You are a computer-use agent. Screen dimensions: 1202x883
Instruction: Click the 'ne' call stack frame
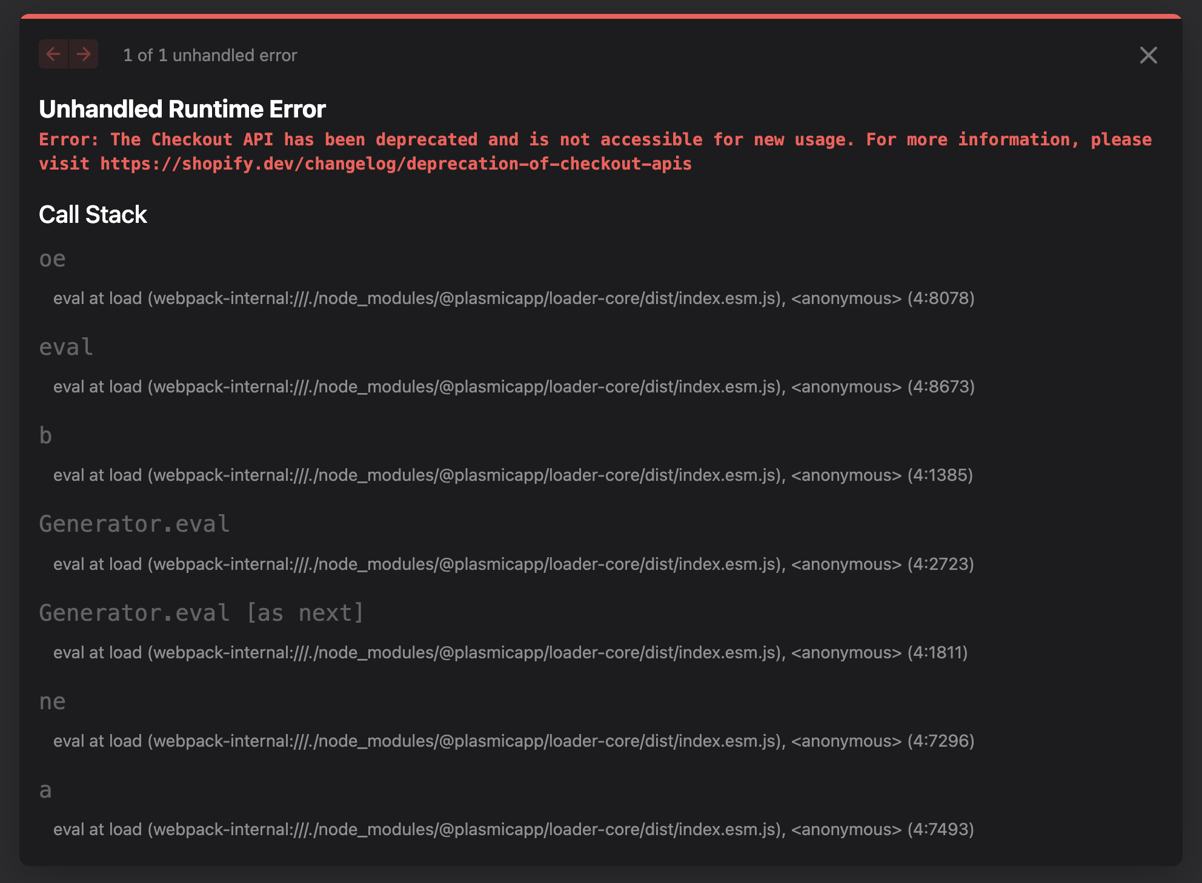pos(52,701)
